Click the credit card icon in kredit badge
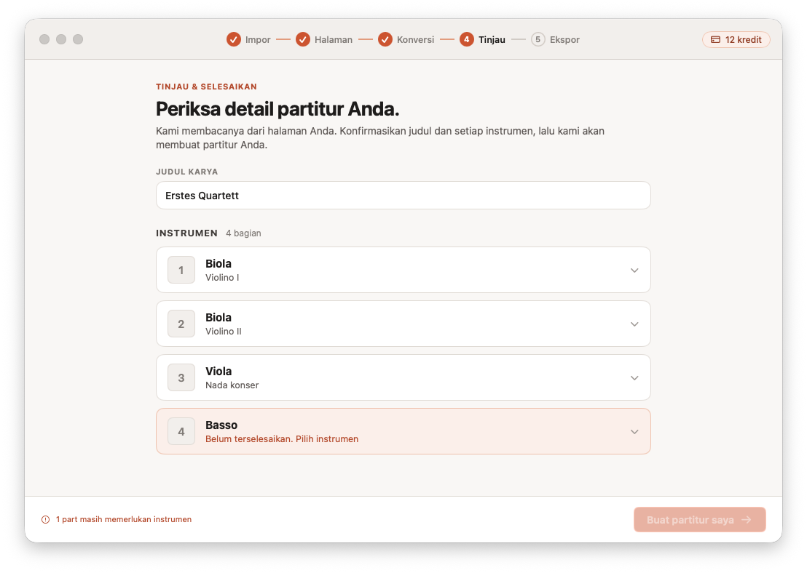This screenshot has height=573, width=807. click(715, 39)
